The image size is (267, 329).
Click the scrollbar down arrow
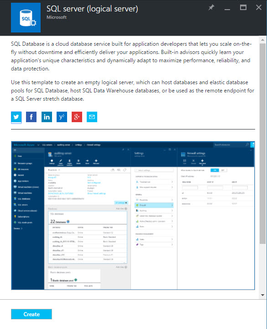point(262,295)
